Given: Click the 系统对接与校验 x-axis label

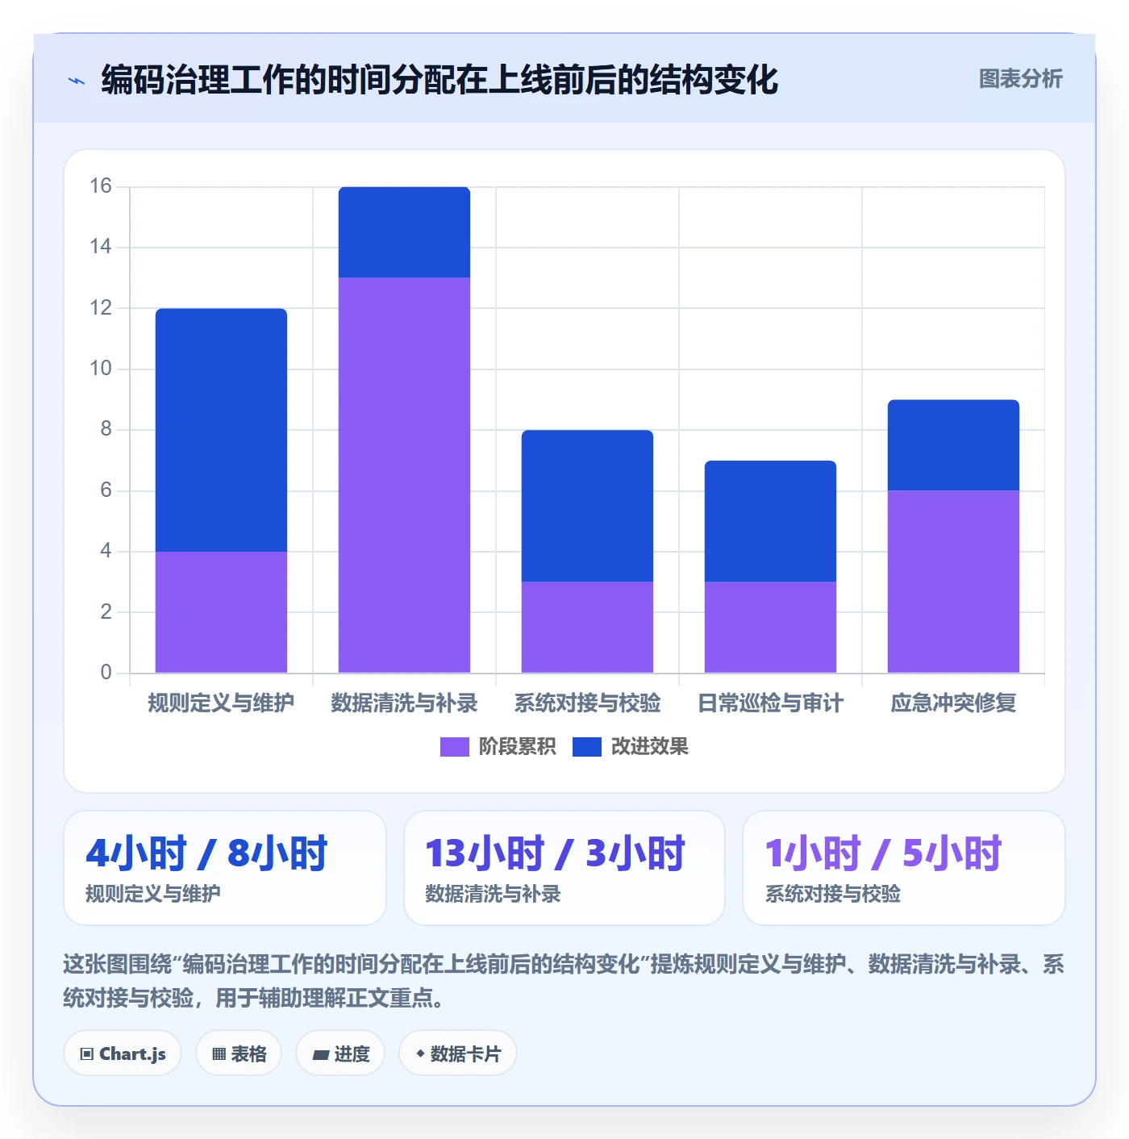Looking at the screenshot, I should [x=587, y=703].
